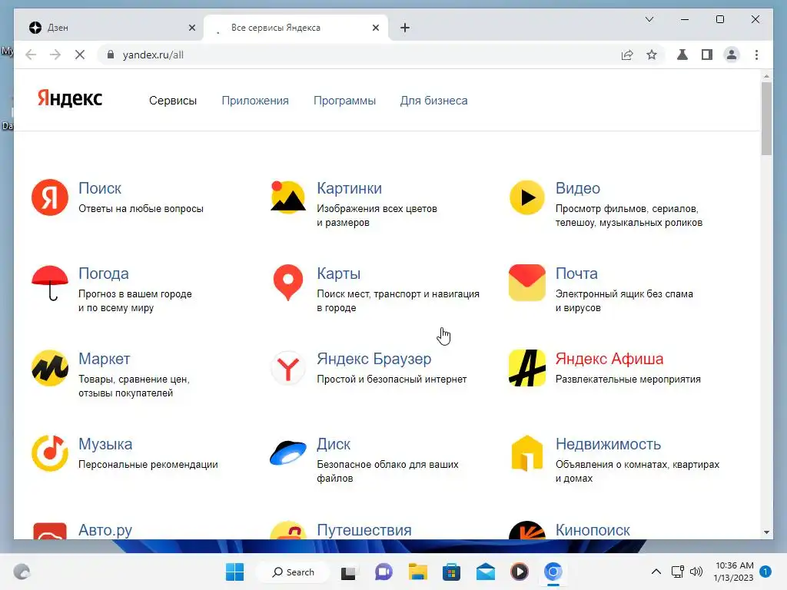This screenshot has width=787, height=590.
Task: Show hidden tray icons chevron
Action: [656, 572]
